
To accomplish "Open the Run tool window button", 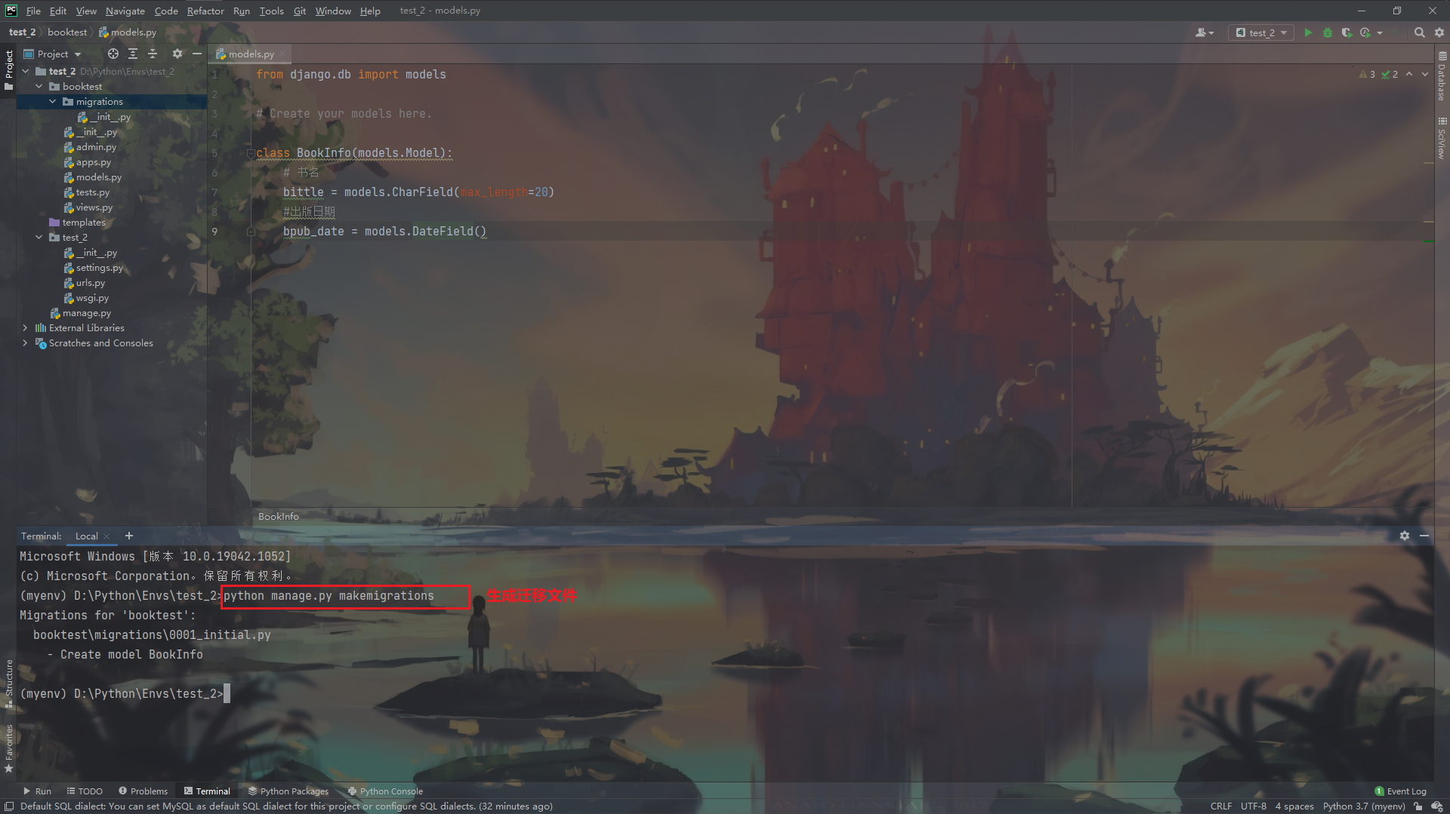I will click(x=37, y=791).
